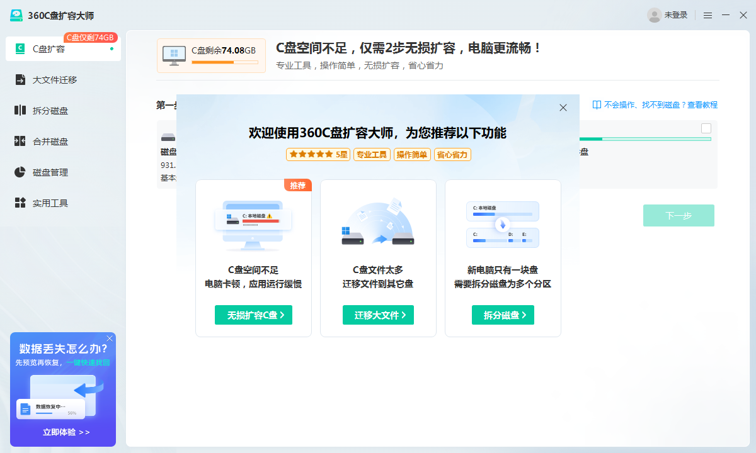This screenshot has width=756, height=453.
Task: Click the 推荐 orange tag
Action: point(298,185)
